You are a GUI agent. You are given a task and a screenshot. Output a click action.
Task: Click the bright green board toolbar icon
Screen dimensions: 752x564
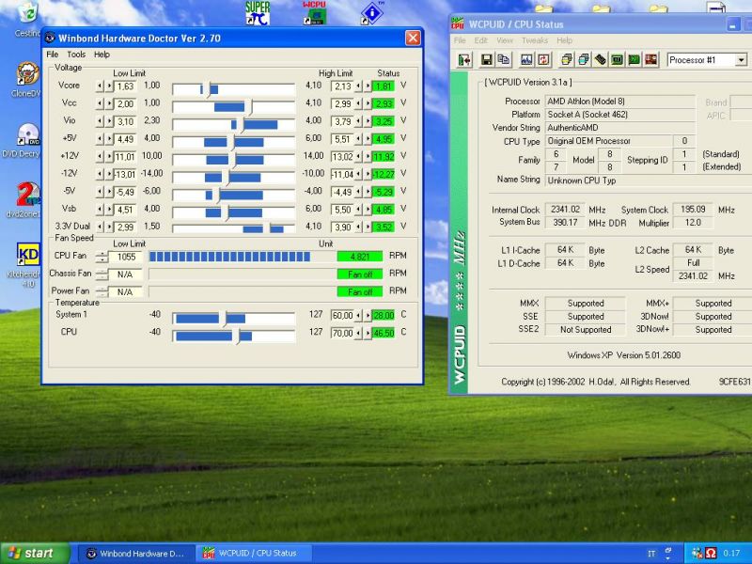click(x=634, y=60)
